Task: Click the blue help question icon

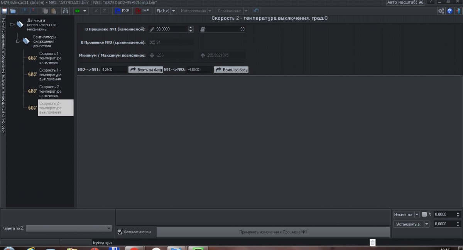Action: [x=450, y=11]
